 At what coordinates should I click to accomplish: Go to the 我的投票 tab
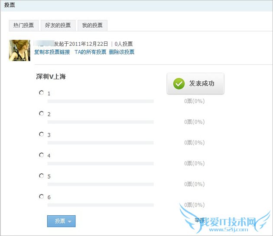click(x=92, y=26)
